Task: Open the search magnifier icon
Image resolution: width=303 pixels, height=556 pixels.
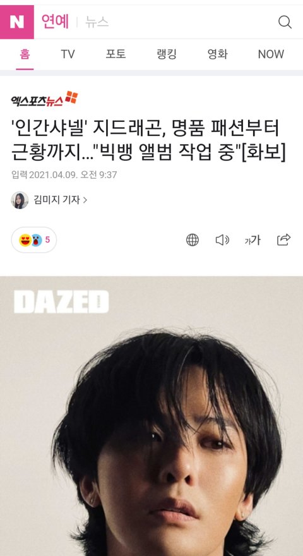Action: tap(285, 22)
